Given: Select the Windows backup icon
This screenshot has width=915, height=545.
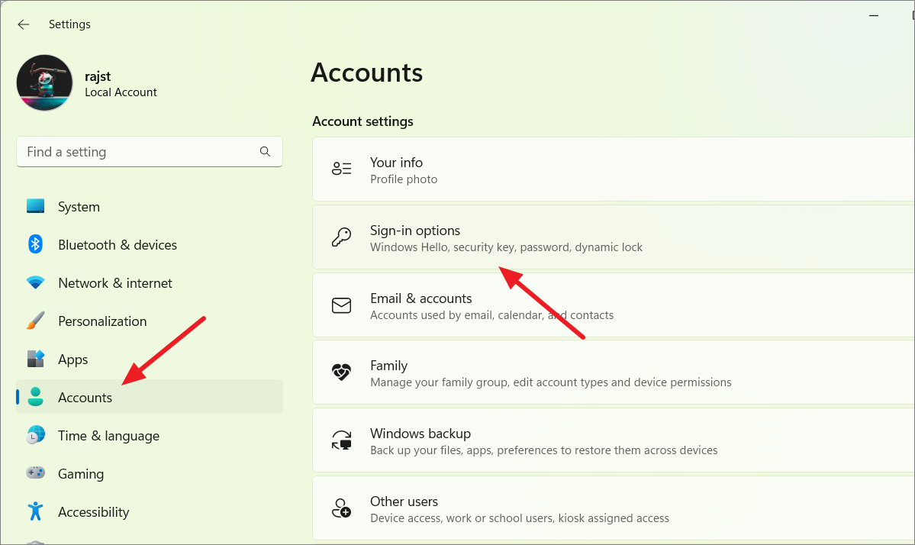Looking at the screenshot, I should point(341,440).
